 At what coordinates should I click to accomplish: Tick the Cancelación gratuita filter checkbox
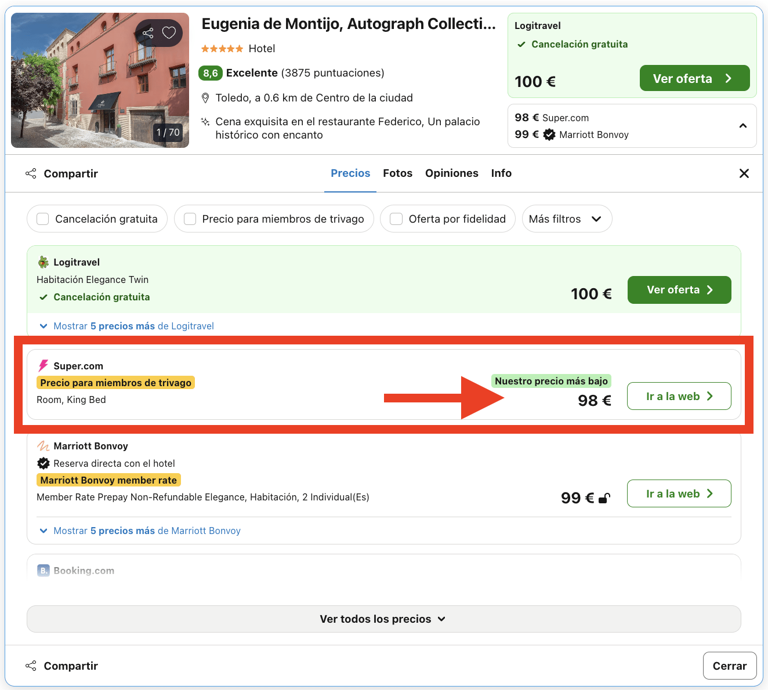point(42,219)
